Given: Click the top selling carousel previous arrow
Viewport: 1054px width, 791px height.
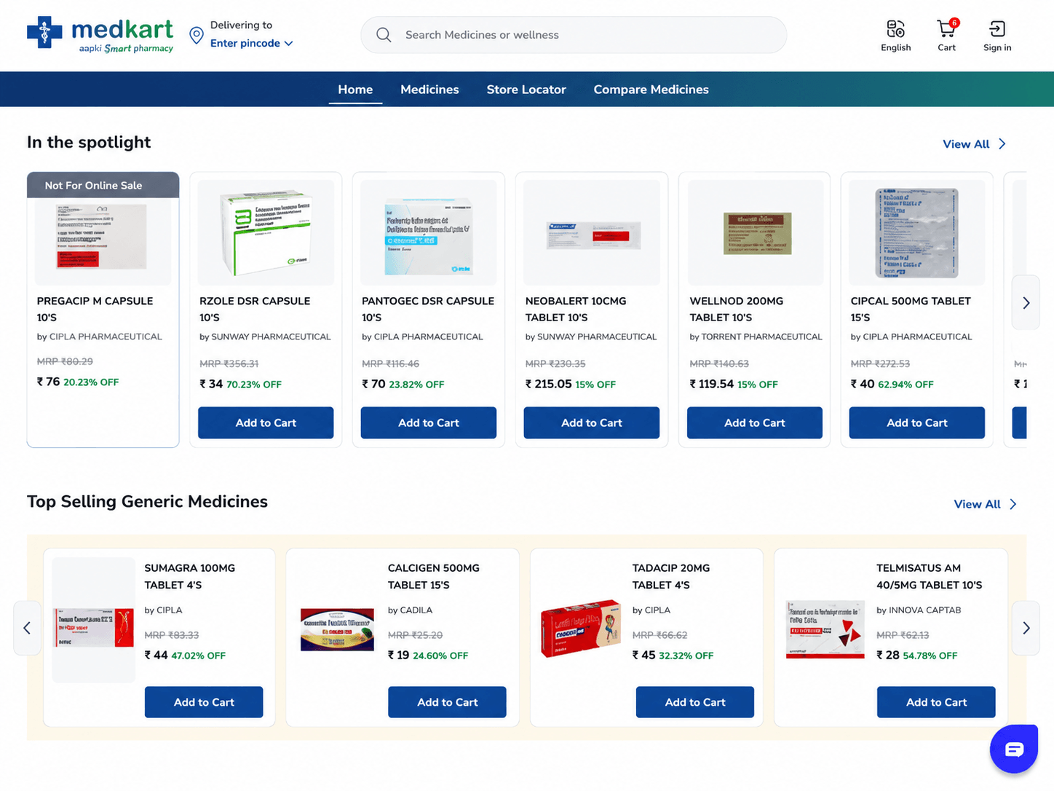Looking at the screenshot, I should click(27, 628).
